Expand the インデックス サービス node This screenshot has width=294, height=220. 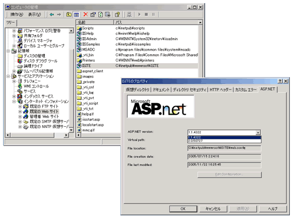click(x=14, y=96)
